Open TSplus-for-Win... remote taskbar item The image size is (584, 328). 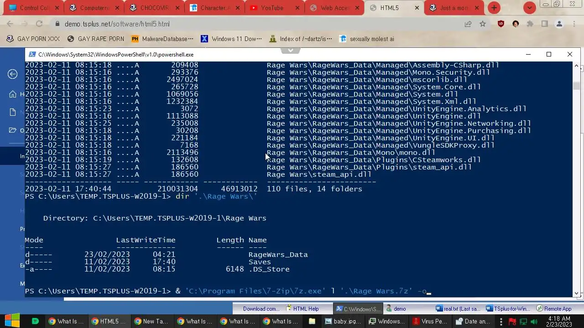click(508, 308)
